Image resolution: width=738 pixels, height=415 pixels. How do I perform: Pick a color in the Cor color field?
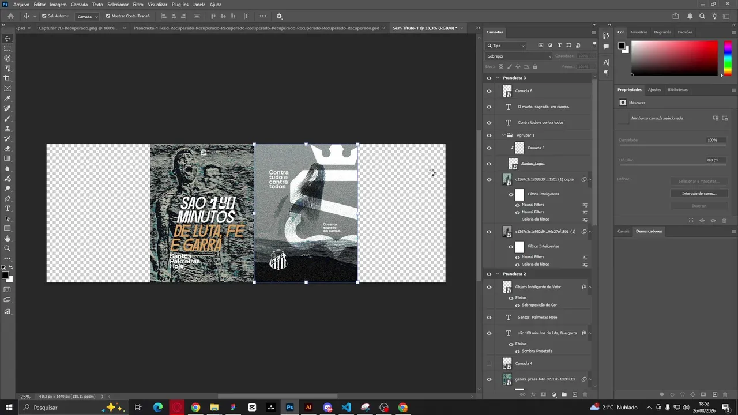point(675,58)
